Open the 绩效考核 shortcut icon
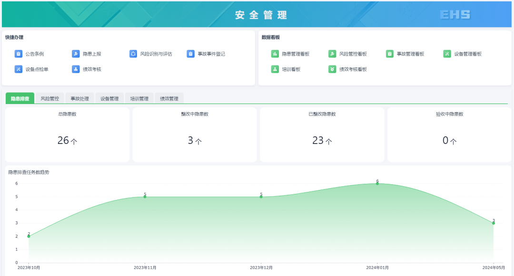Image resolution: width=514 pixels, height=276 pixels. click(x=76, y=69)
